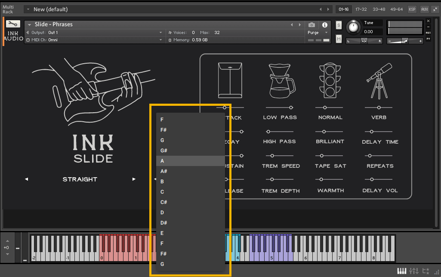The image size is (441, 277).
Task: Click next arrow beside STRAIGHT
Action: click(x=134, y=179)
